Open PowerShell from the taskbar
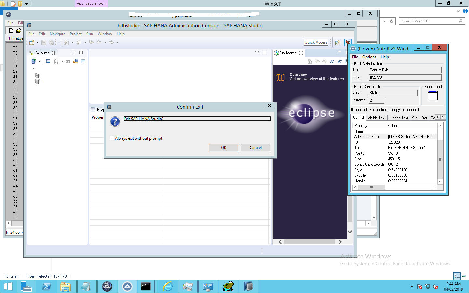The height and width of the screenshot is (293, 469). pyautogui.click(x=46, y=286)
